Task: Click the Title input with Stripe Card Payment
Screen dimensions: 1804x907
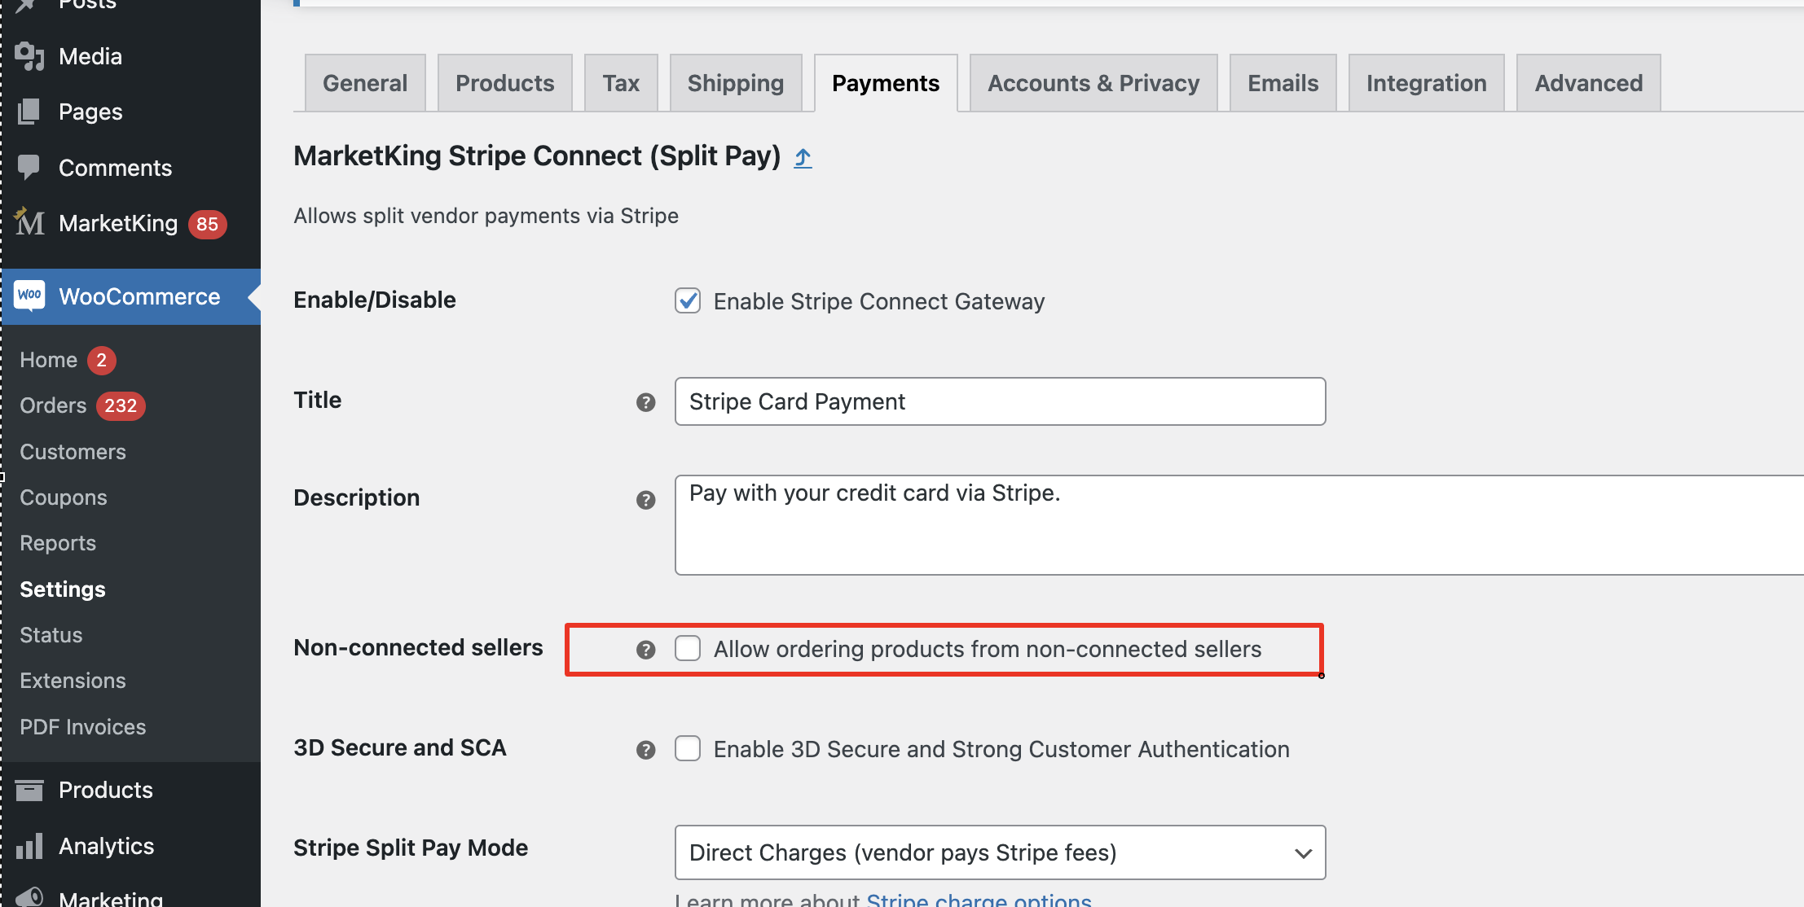Action: coord(1000,401)
